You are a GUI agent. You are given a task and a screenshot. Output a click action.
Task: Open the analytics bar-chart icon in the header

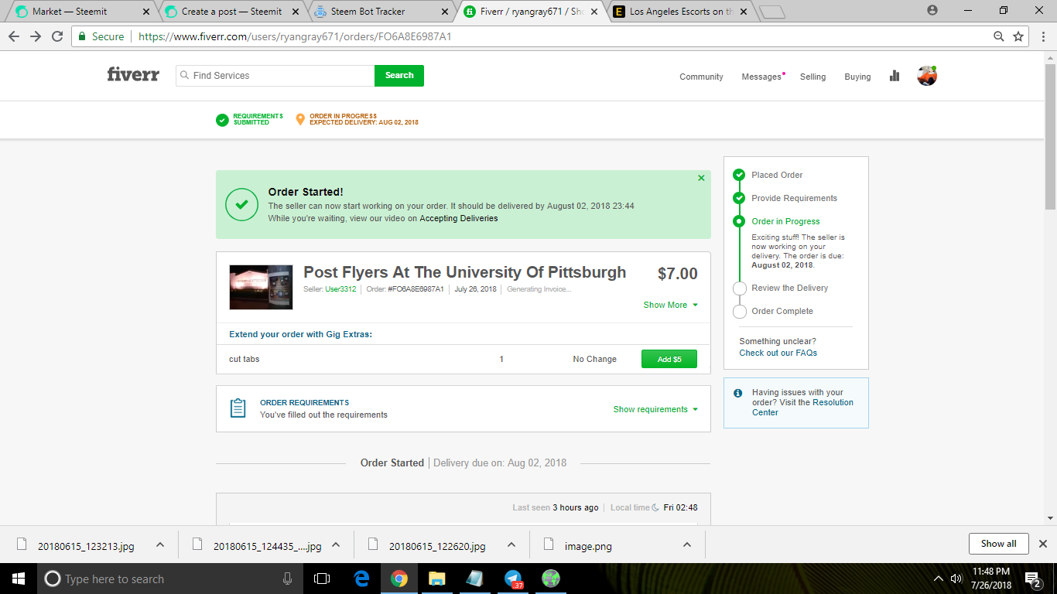click(x=894, y=76)
